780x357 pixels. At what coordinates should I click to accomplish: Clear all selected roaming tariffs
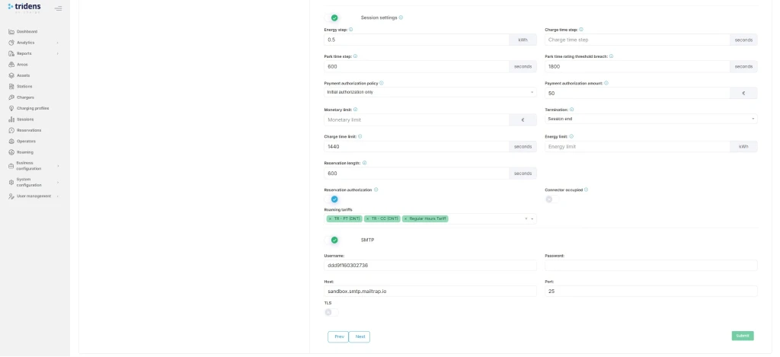point(526,218)
